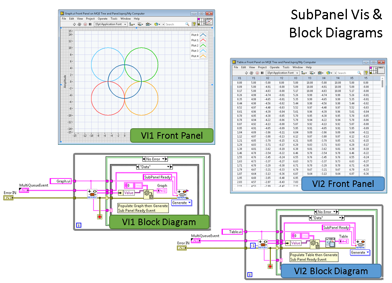Click Pause button in Graph.vi toolbar

[x=90, y=24]
